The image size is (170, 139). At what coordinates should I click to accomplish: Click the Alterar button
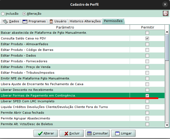pyautogui.click(x=46, y=133)
